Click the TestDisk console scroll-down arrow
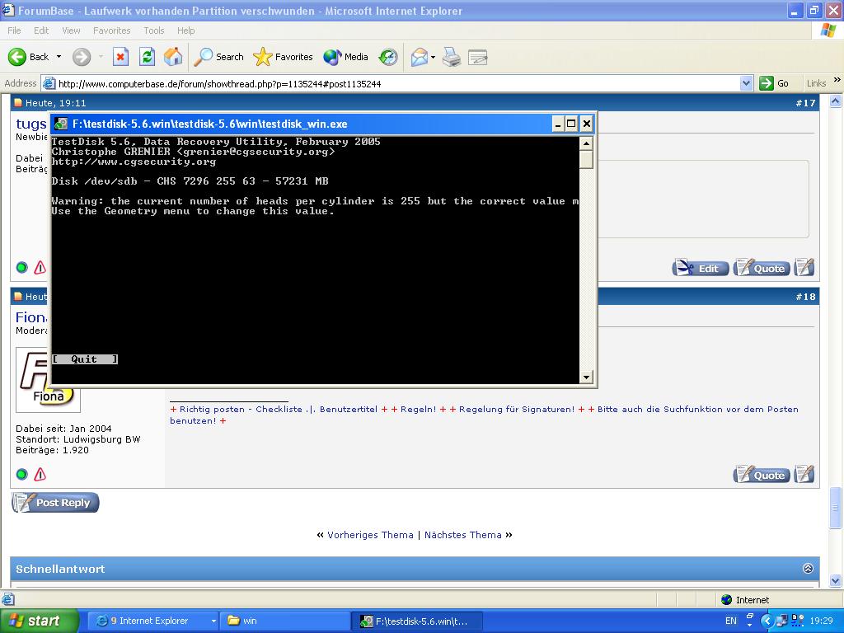The image size is (844, 633). [586, 377]
